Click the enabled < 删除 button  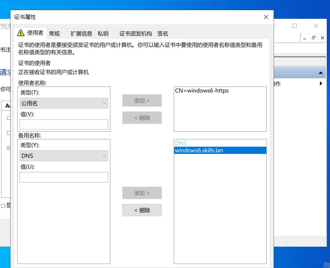[x=142, y=210]
